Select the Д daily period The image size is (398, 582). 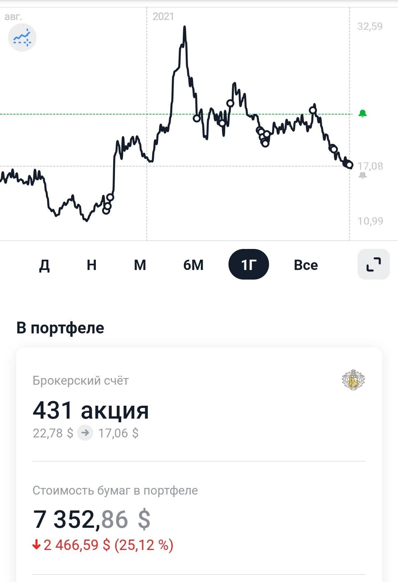point(44,265)
